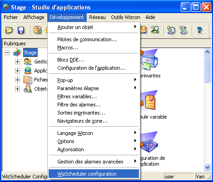Click the scroll script toolbar icon

coord(183,30)
